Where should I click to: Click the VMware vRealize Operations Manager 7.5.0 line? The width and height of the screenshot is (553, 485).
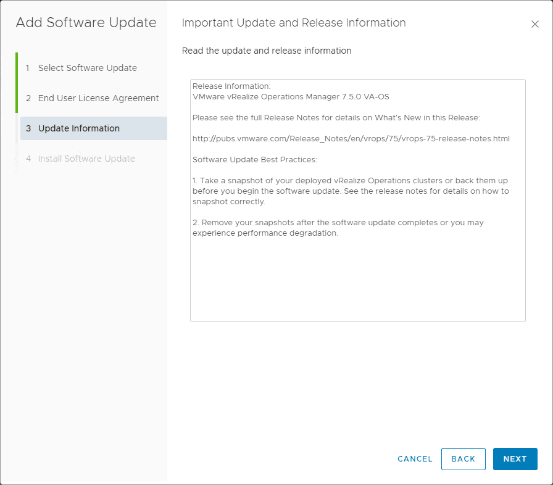291,97
